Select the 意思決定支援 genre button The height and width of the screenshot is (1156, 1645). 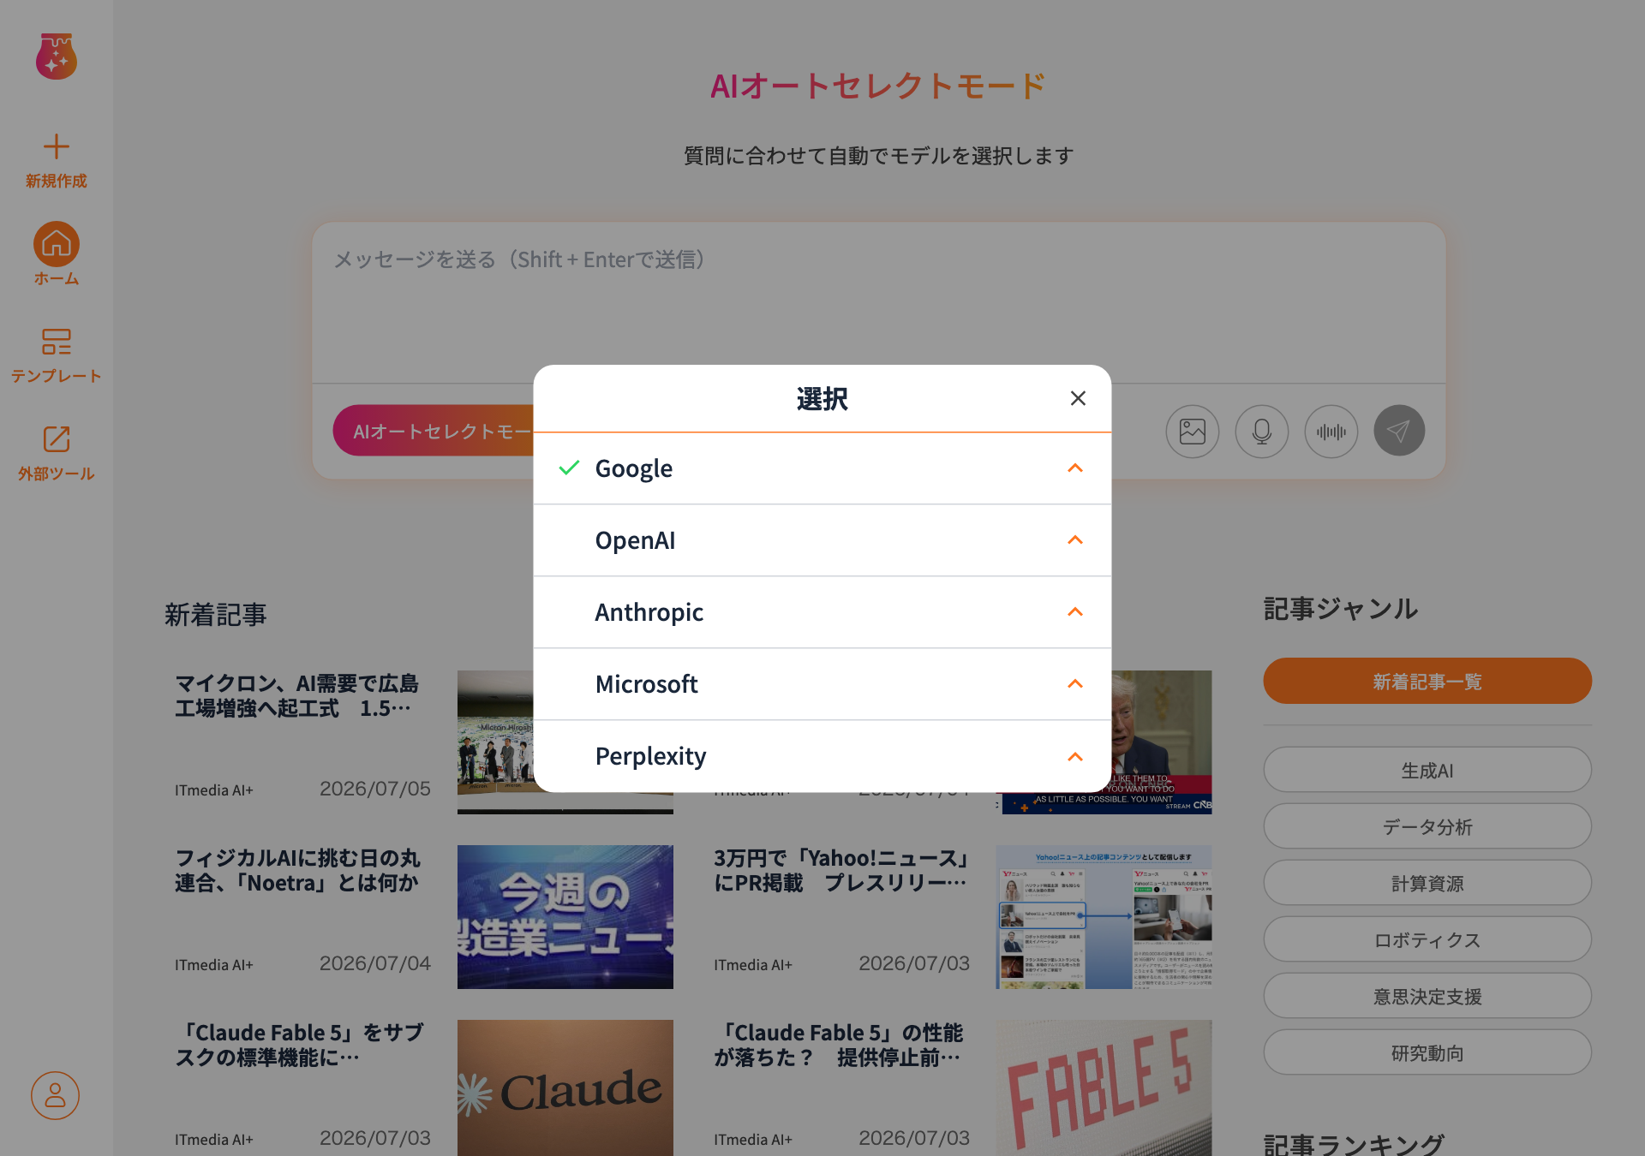point(1427,996)
